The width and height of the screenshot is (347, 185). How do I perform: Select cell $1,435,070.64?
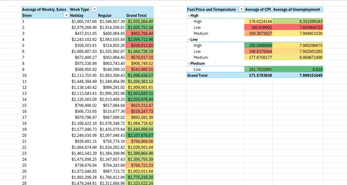tap(112, 129)
